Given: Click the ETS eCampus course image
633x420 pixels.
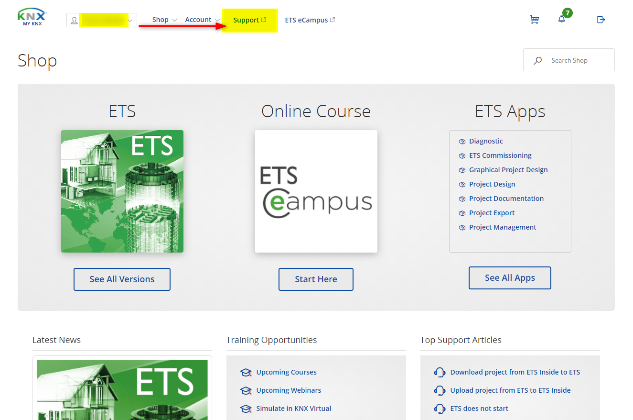Looking at the screenshot, I should click(x=316, y=191).
